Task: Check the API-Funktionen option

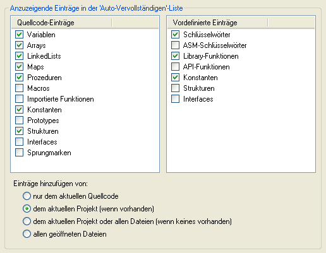Action: (175, 67)
